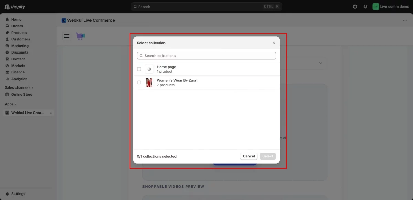Image resolution: width=413 pixels, height=200 pixels.
Task: Open the notifications bell
Action: (365, 7)
